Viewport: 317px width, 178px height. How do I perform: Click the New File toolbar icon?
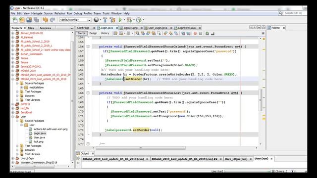[x=15, y=20]
